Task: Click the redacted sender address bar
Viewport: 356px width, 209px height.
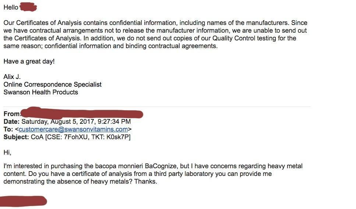Action: pos(82,113)
